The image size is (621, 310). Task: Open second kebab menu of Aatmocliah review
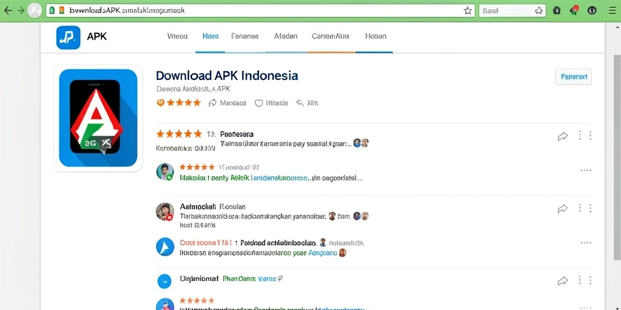coord(590,208)
